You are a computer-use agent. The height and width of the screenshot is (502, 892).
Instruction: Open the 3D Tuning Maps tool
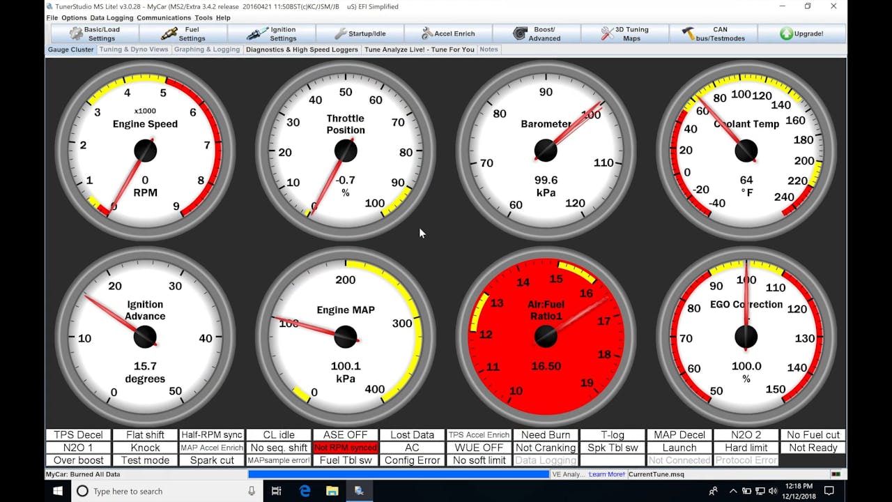(626, 33)
